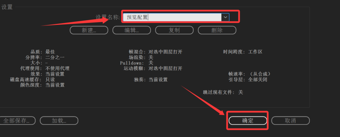Cancel the dialog with 取消
This screenshot has height=137, width=340.
(291, 120)
